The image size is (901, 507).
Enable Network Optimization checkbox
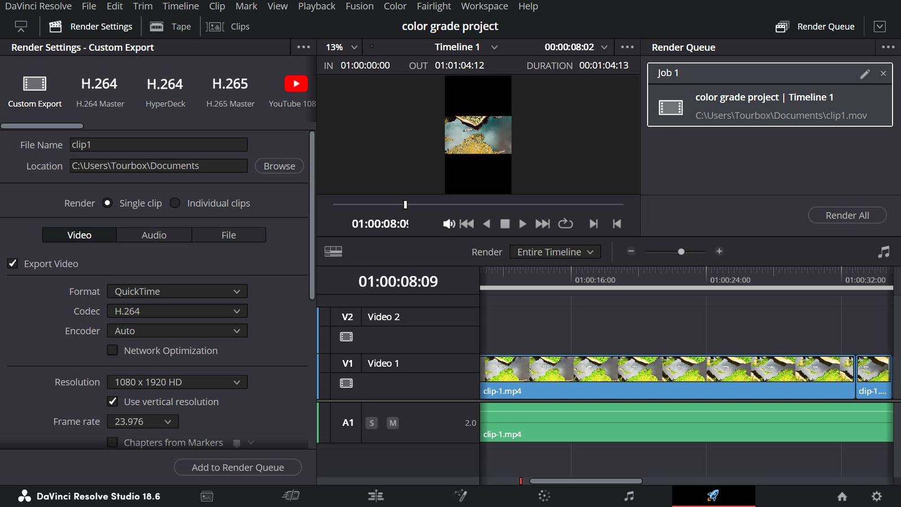[113, 350]
